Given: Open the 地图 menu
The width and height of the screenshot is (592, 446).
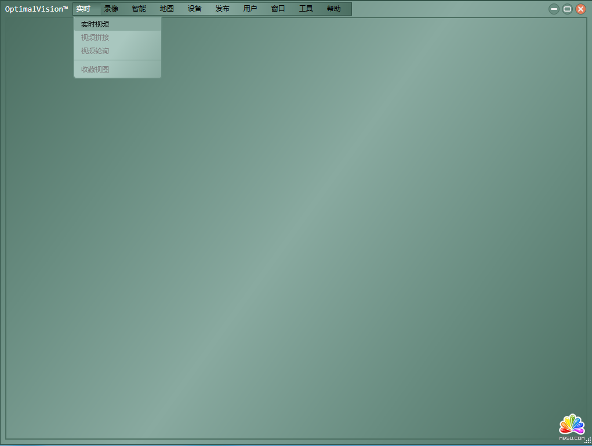Looking at the screenshot, I should (x=167, y=9).
